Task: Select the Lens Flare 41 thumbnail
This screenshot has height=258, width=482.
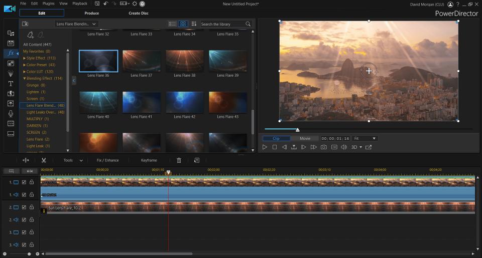Action: pos(142,102)
